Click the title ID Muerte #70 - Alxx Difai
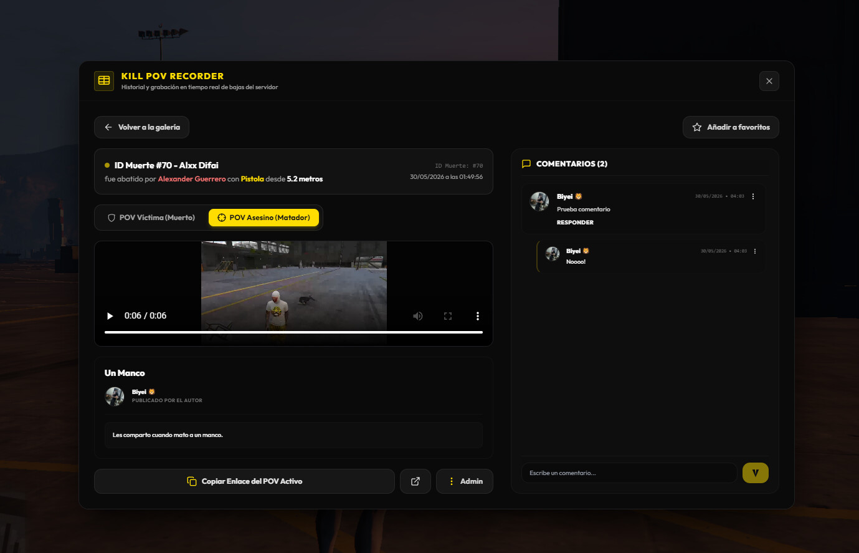 point(166,165)
